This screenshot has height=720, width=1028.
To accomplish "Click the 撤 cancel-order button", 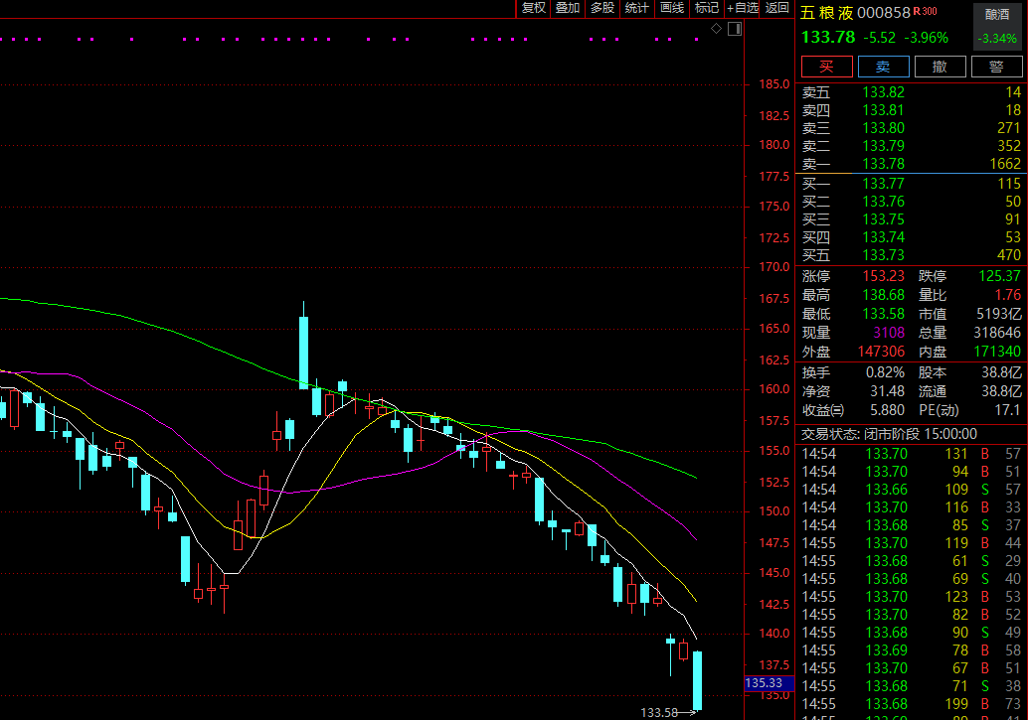I will 940,67.
